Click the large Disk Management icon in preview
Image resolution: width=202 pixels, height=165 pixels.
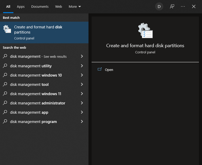(145, 30)
